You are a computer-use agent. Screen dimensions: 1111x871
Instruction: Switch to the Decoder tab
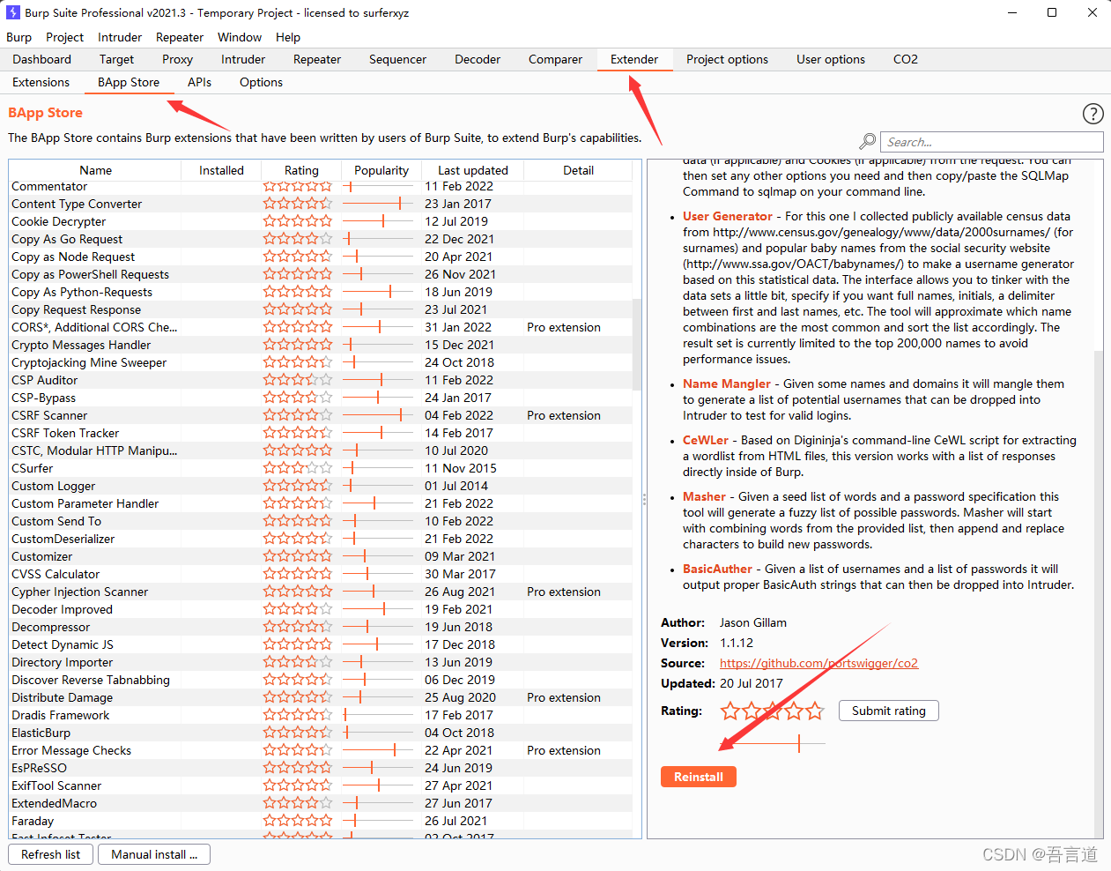tap(478, 59)
